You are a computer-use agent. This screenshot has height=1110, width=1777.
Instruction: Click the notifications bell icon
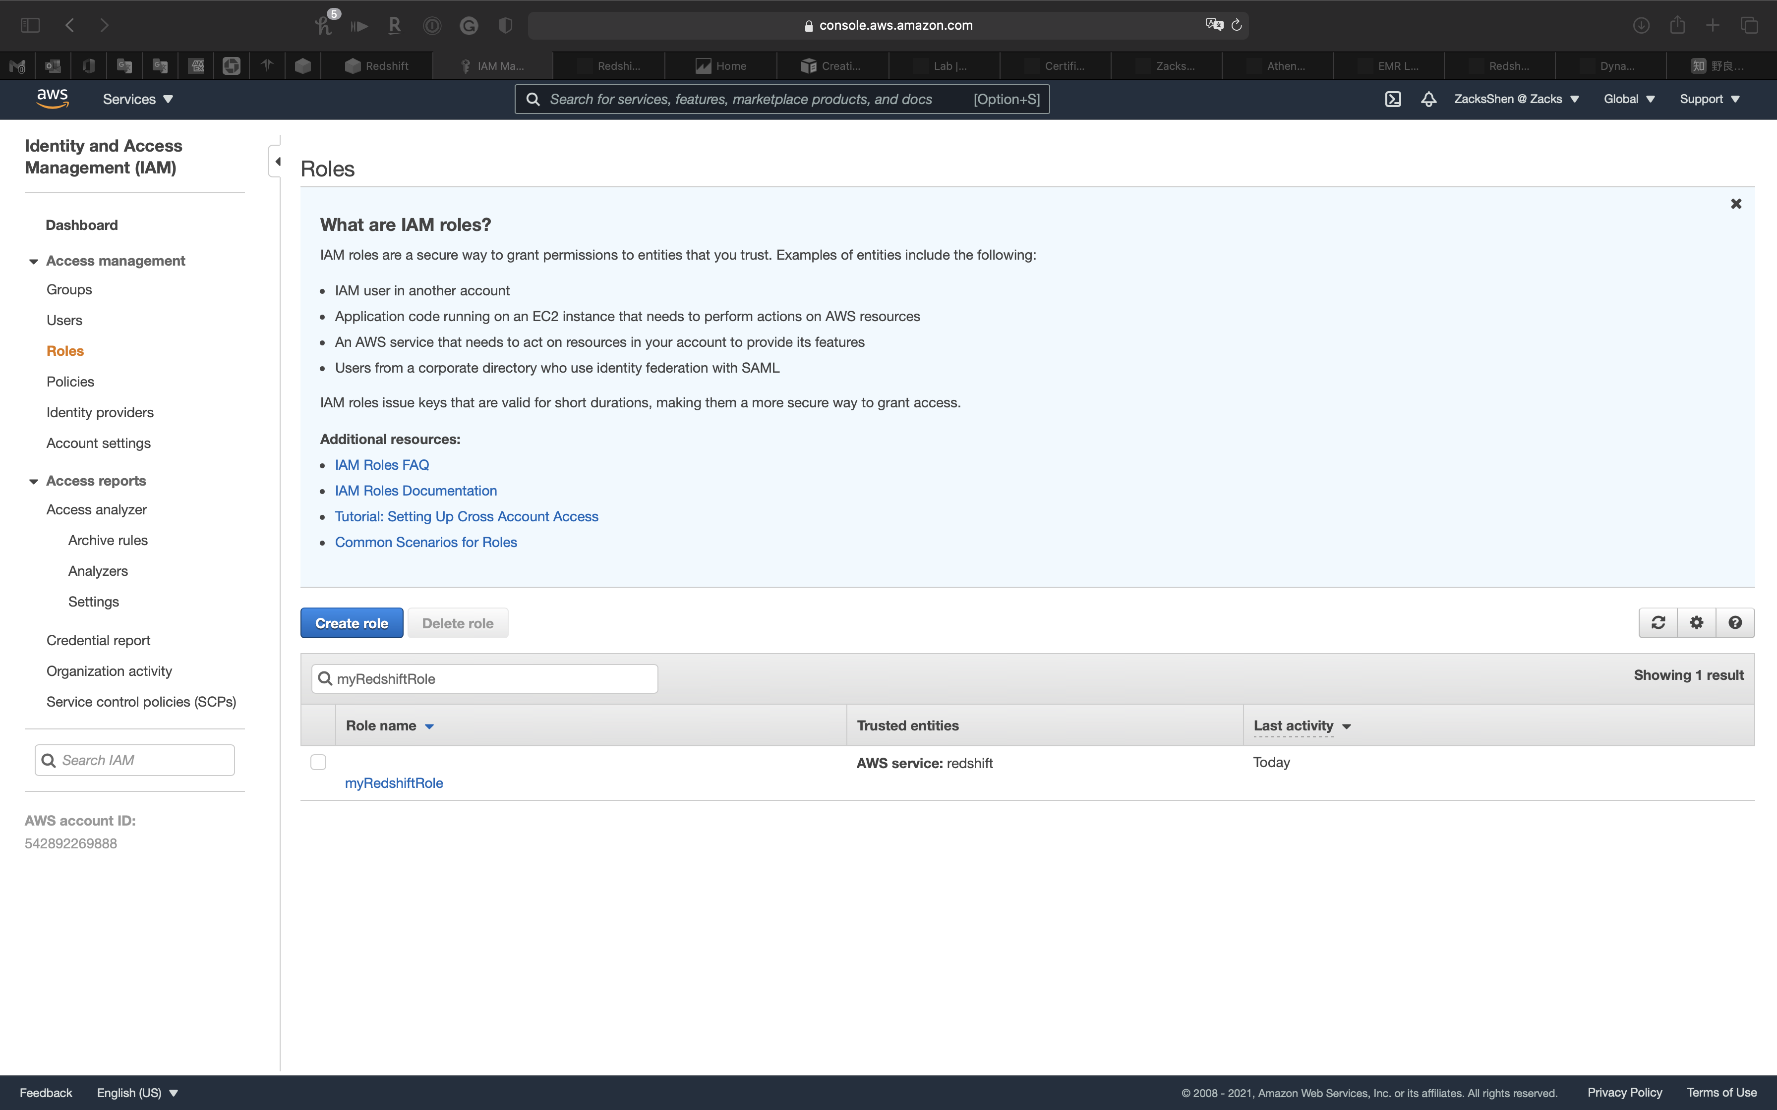point(1428,99)
